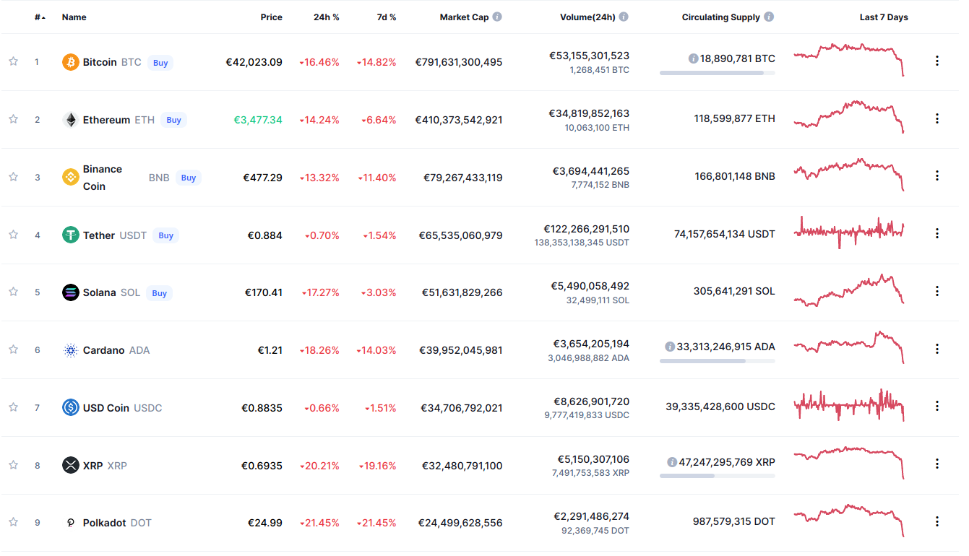Click the Solana coin logo
The image size is (969, 556).
70,292
